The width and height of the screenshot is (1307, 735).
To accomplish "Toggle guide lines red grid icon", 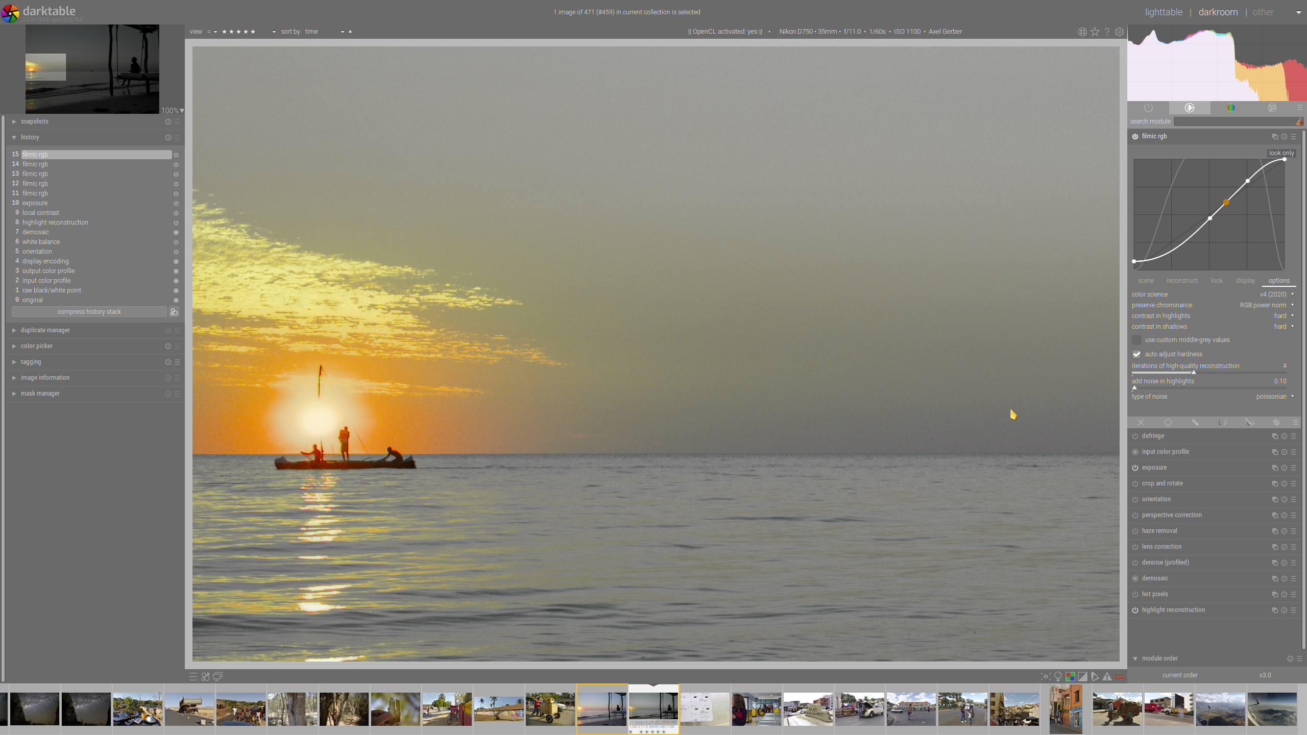I will [1119, 676].
